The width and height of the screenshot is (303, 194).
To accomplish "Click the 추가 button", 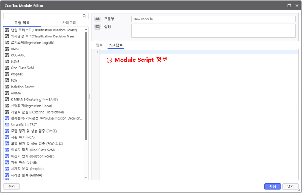I will click(12, 186).
